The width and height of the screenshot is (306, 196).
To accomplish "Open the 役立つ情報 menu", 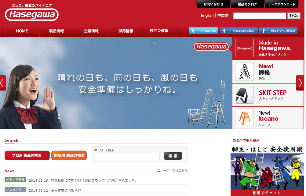I will [x=159, y=31].
